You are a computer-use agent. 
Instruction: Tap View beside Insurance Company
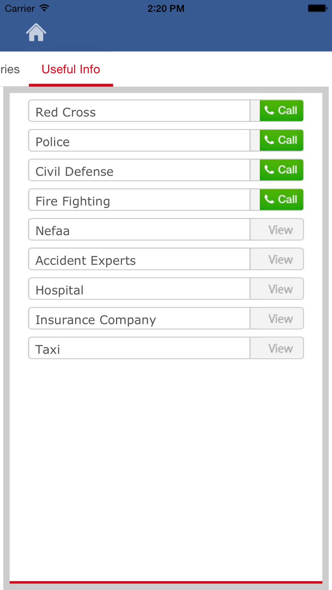tap(277, 319)
